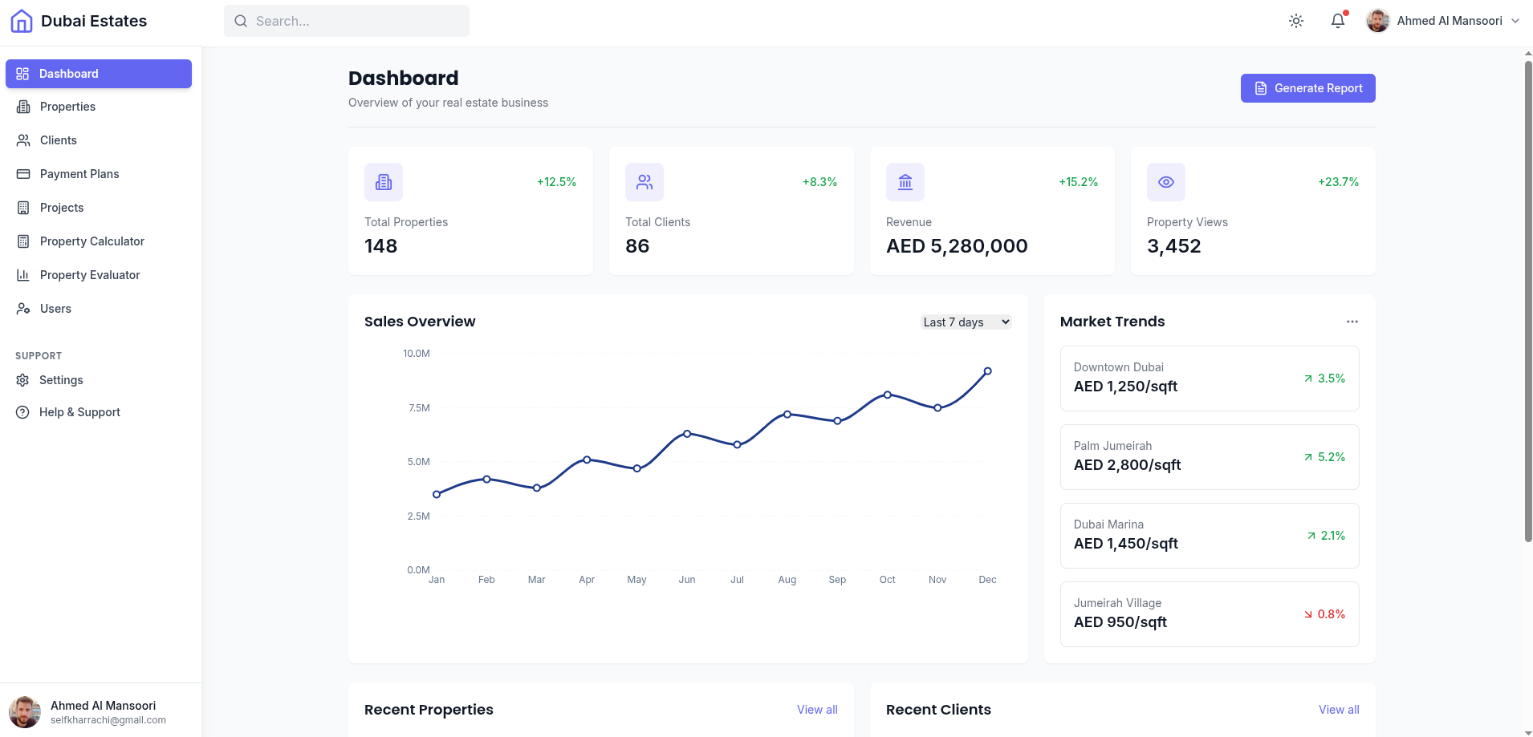This screenshot has width=1533, height=737.
Task: Click Ahmed Al Mansoori's avatar in the header
Action: (1378, 21)
